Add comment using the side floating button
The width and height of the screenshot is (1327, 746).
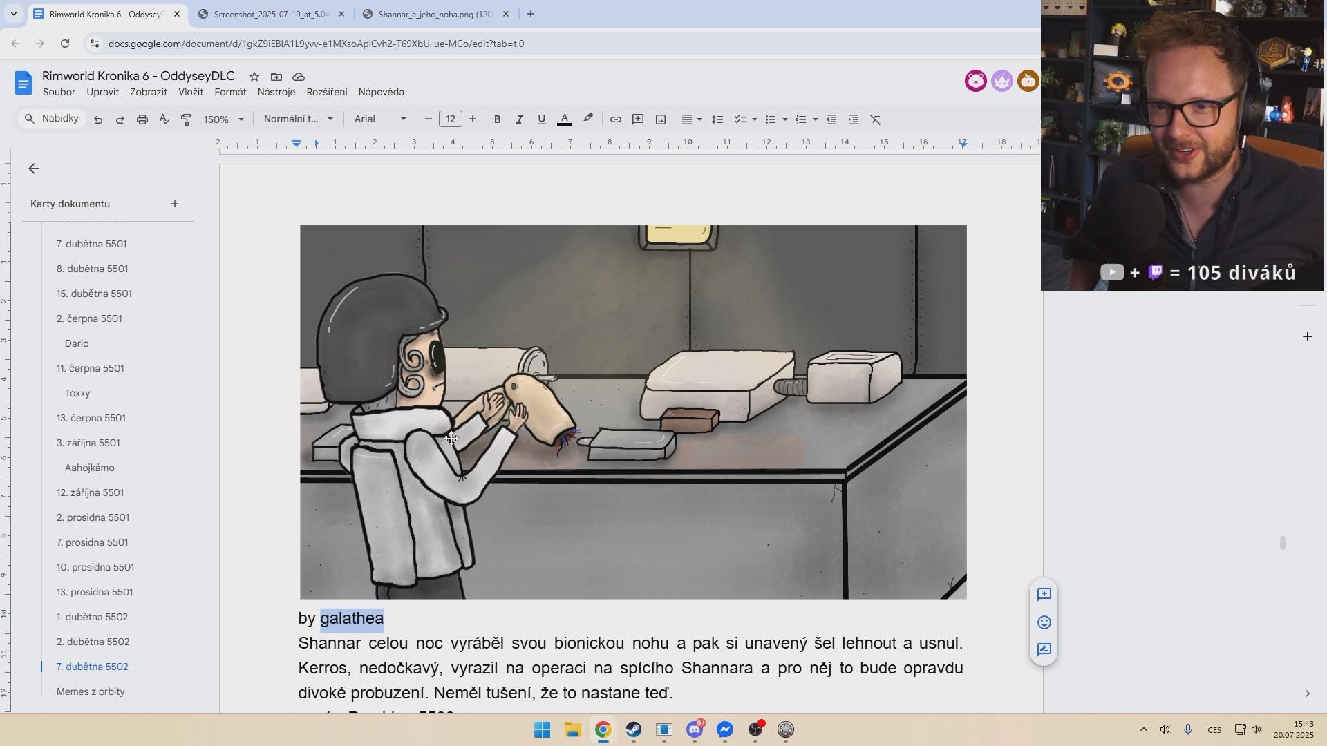pos(1044,594)
